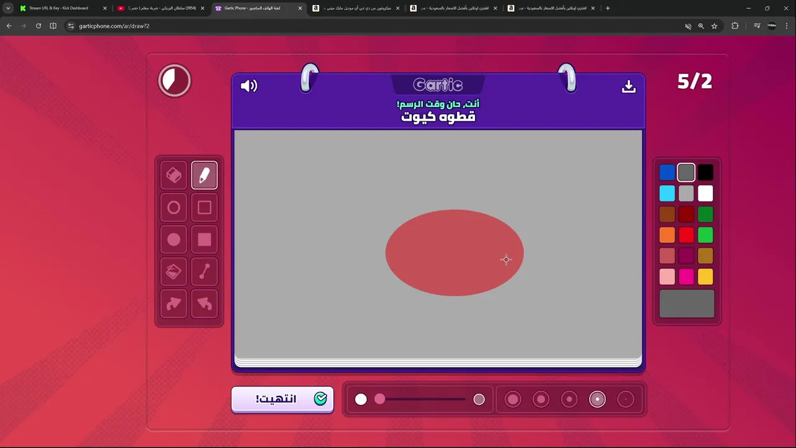Screen dimensions: 796x448
Task: Mute the Gartic game sound speaker
Action: (x=249, y=86)
